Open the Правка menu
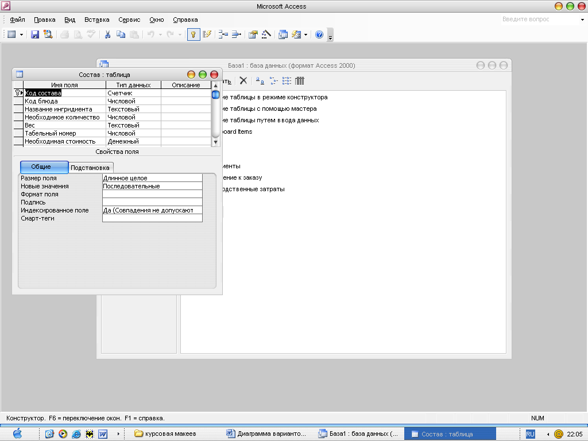The image size is (588, 441). 45,20
